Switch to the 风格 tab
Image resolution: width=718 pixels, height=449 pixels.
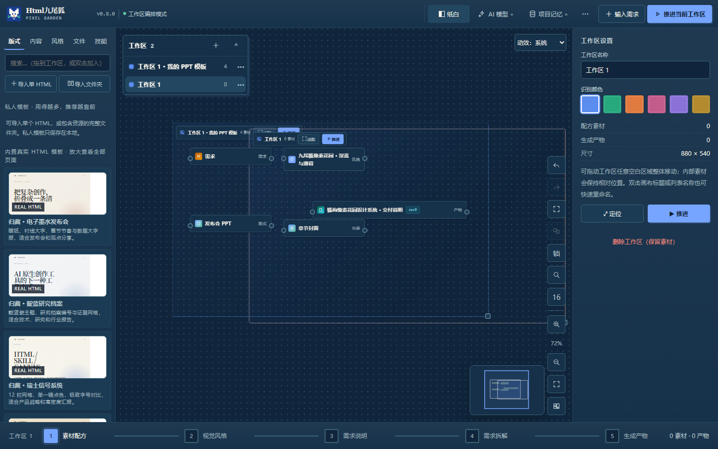[57, 41]
